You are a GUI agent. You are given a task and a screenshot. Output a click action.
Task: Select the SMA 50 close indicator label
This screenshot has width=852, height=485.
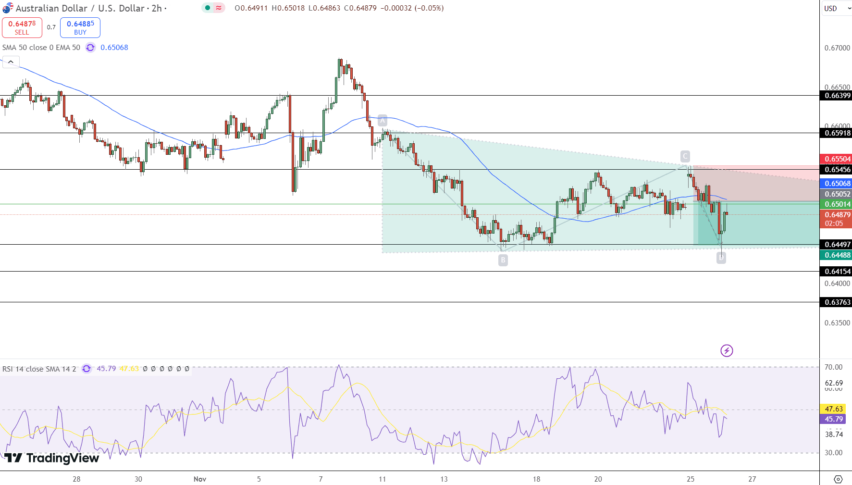[41, 48]
